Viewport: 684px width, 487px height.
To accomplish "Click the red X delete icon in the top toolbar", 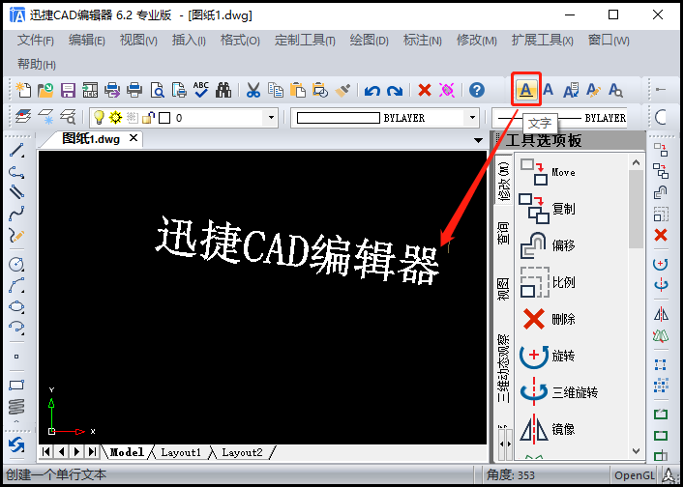I will (425, 90).
